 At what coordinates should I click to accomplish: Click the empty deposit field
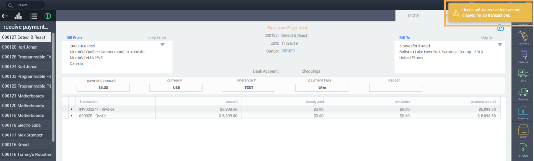pyautogui.click(x=396, y=88)
